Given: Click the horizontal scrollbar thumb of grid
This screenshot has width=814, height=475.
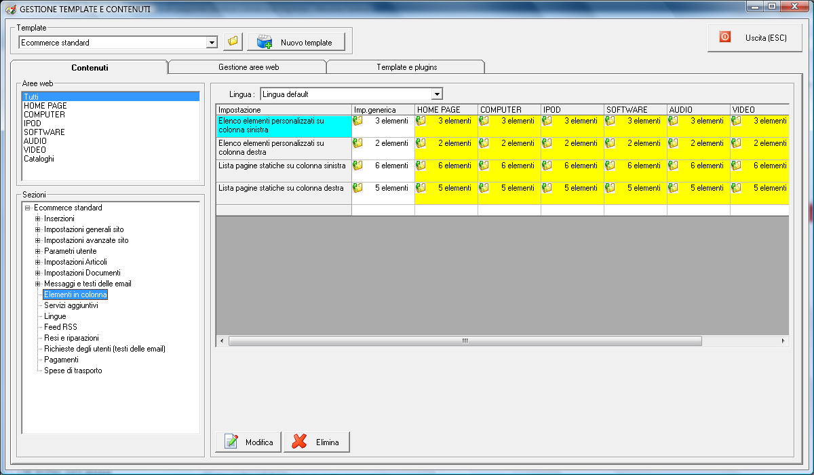Looking at the screenshot, I should tap(465, 341).
